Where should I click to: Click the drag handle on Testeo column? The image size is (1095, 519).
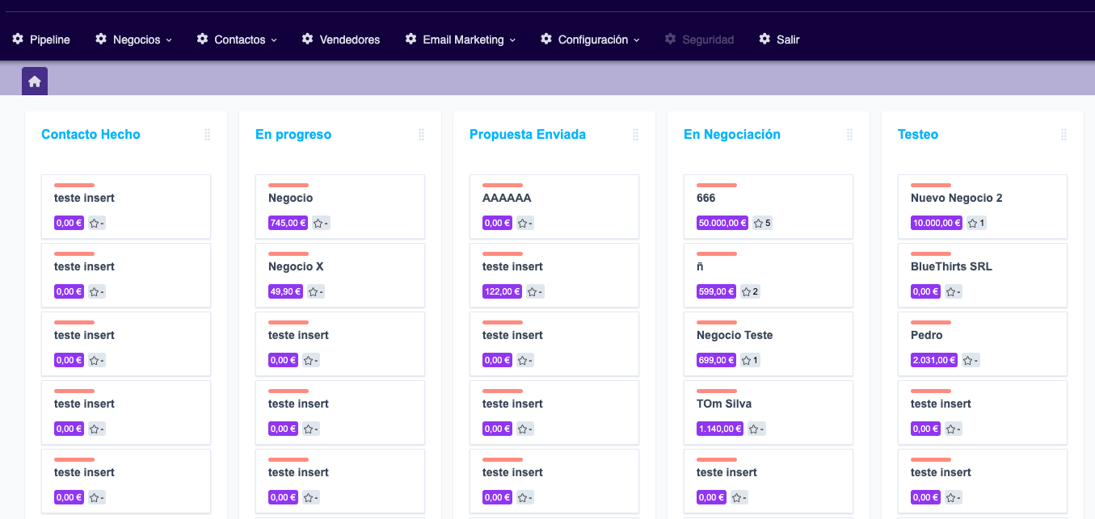click(1063, 135)
